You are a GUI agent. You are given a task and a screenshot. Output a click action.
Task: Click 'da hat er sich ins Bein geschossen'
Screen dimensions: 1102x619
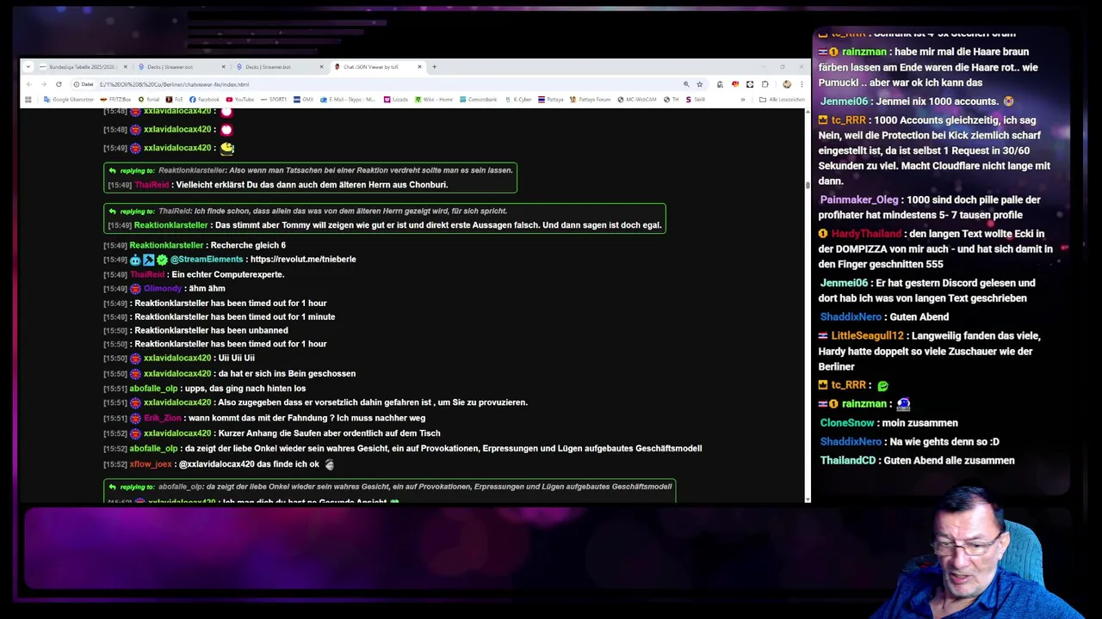click(287, 373)
